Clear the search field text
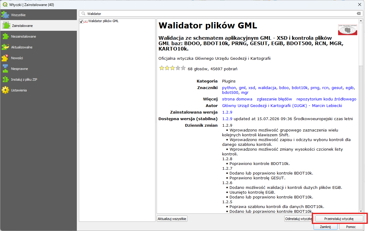Screen dimensions: 368x231 pyautogui.click(x=358, y=14)
